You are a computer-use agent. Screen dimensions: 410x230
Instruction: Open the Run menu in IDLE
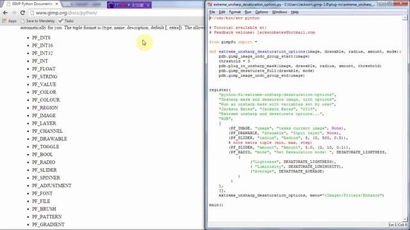click(248, 12)
